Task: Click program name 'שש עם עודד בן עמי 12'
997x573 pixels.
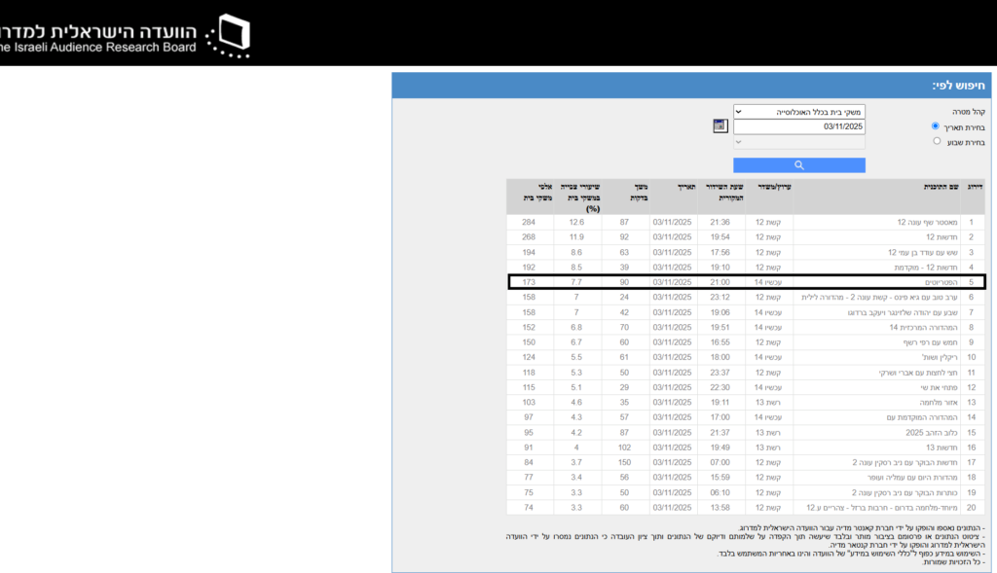Action: 923,252
